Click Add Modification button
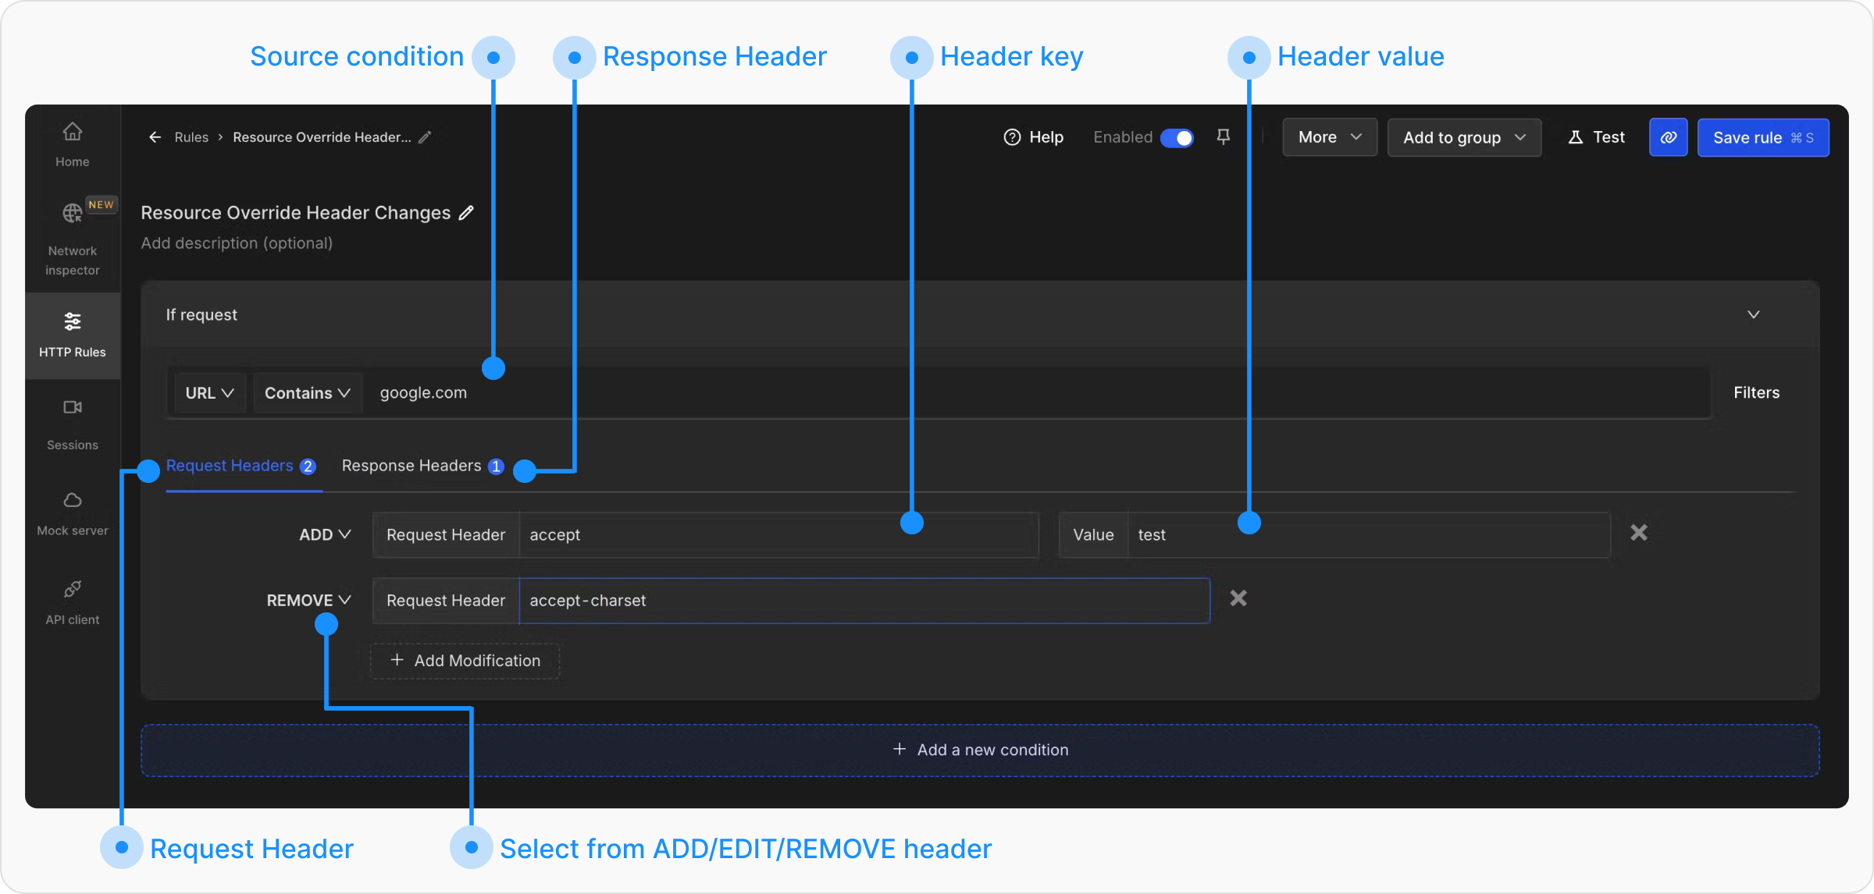 point(465,661)
